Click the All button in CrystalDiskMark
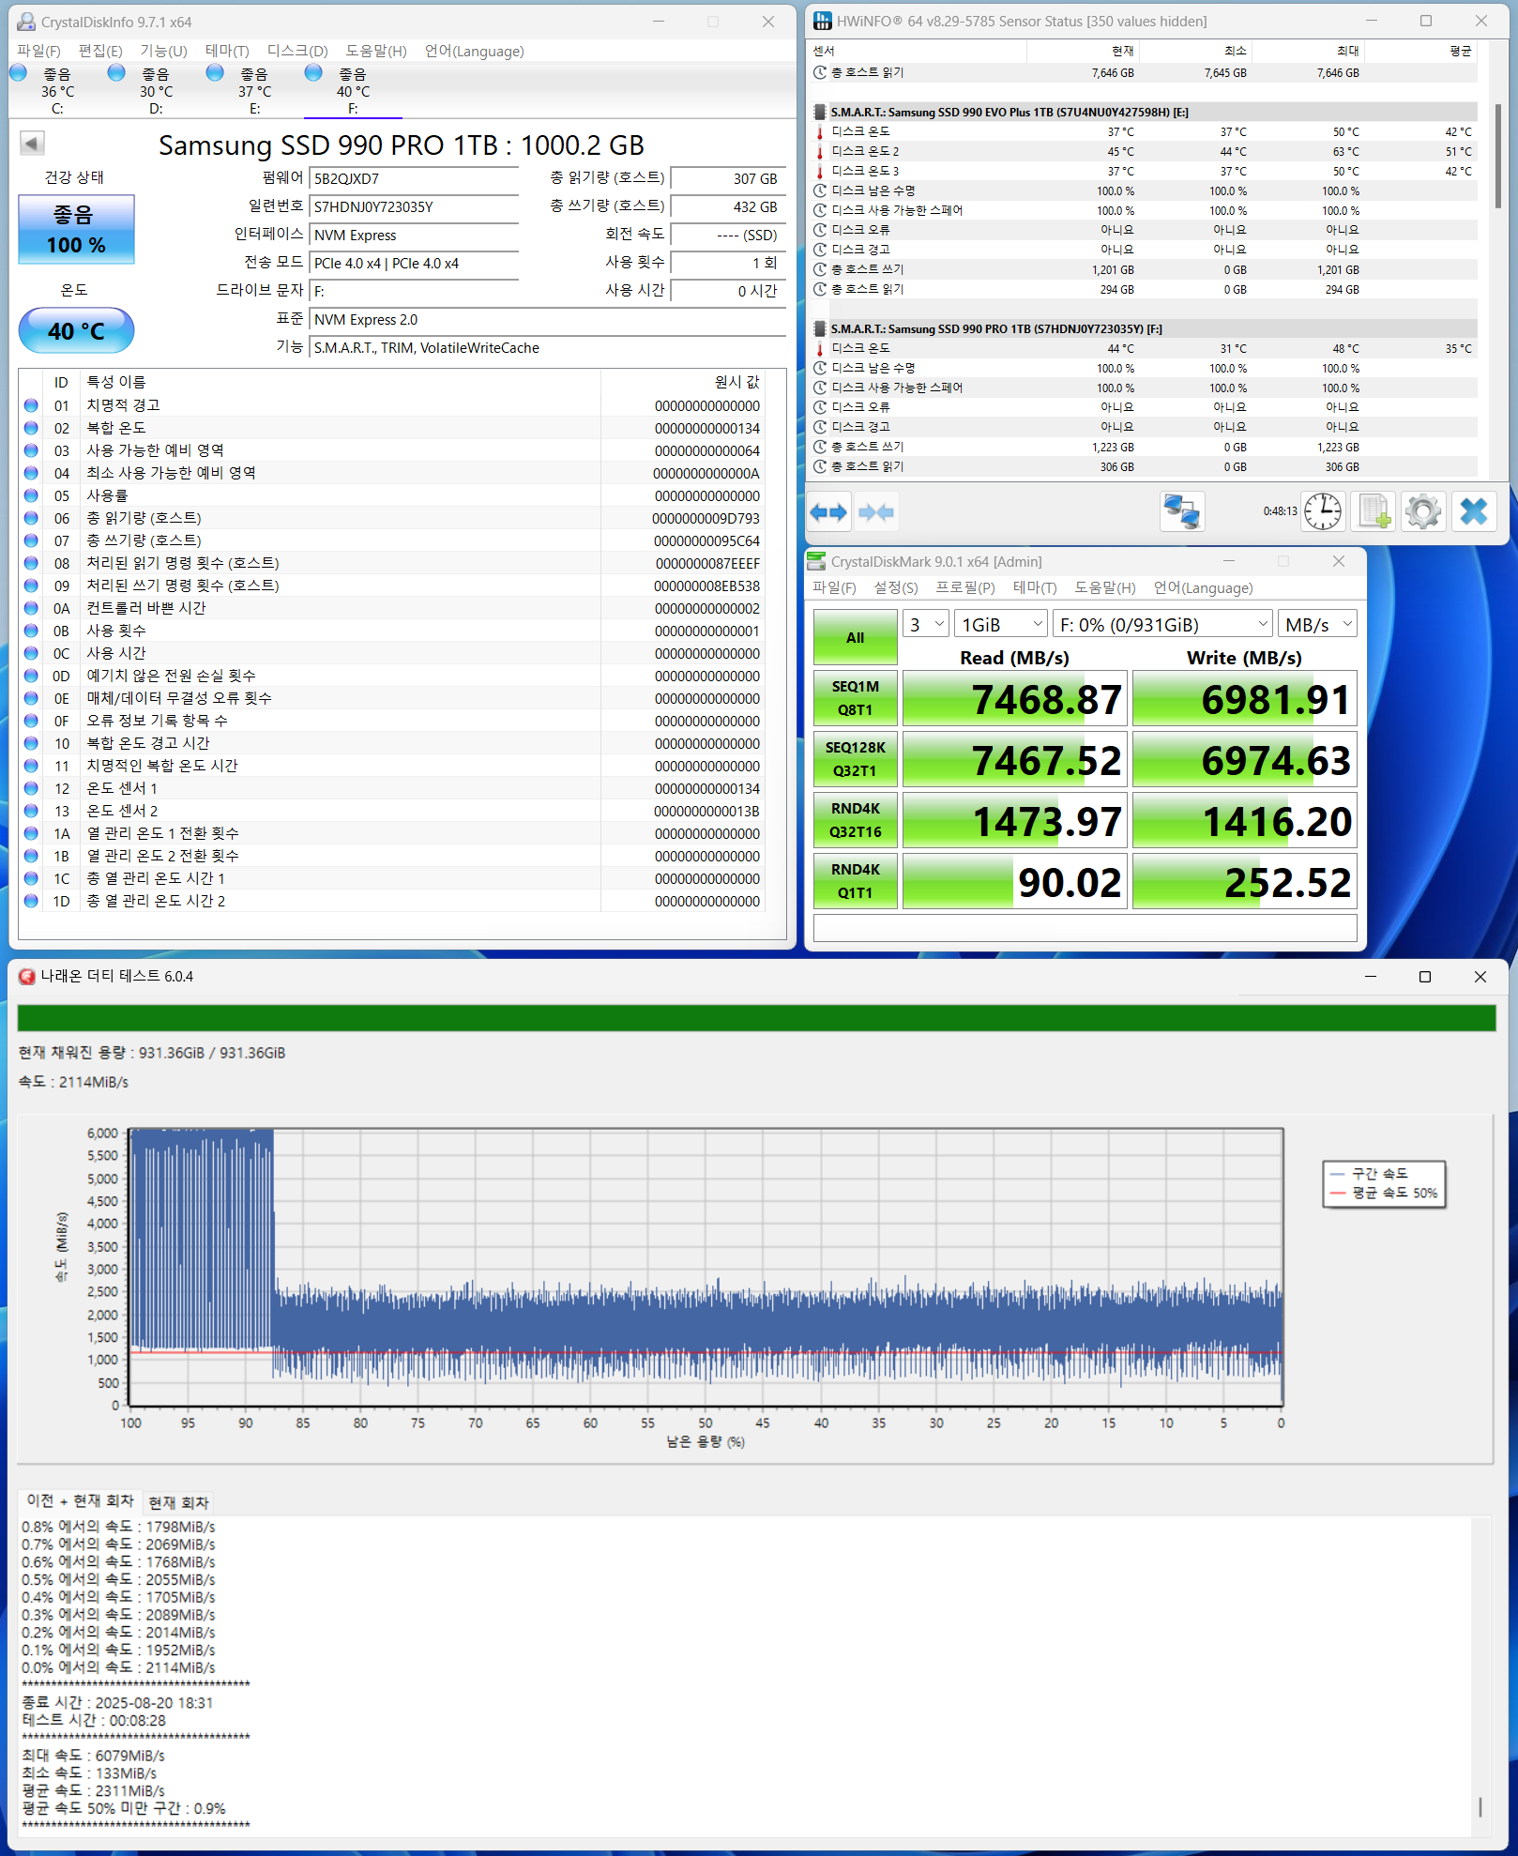The image size is (1518, 1856). pyautogui.click(x=855, y=638)
